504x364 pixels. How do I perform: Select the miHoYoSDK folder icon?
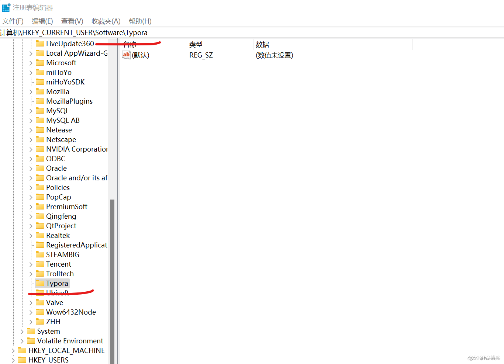(40, 82)
